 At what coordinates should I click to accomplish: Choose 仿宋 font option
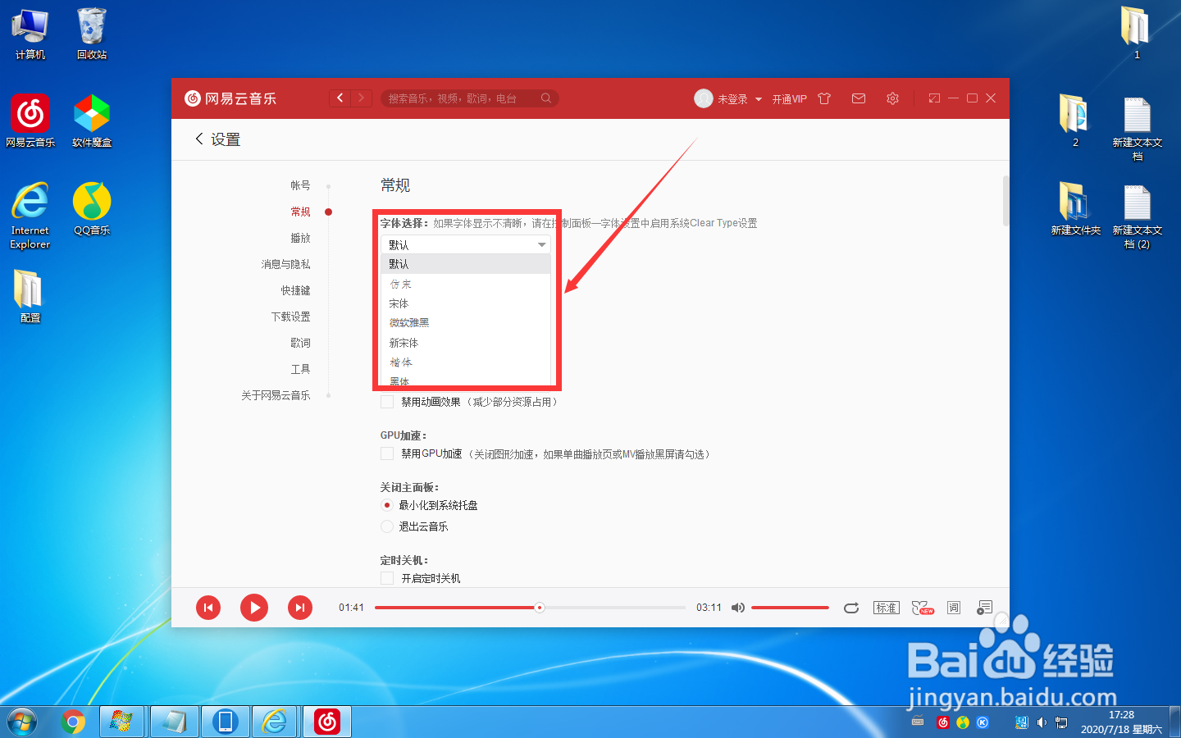(466, 284)
